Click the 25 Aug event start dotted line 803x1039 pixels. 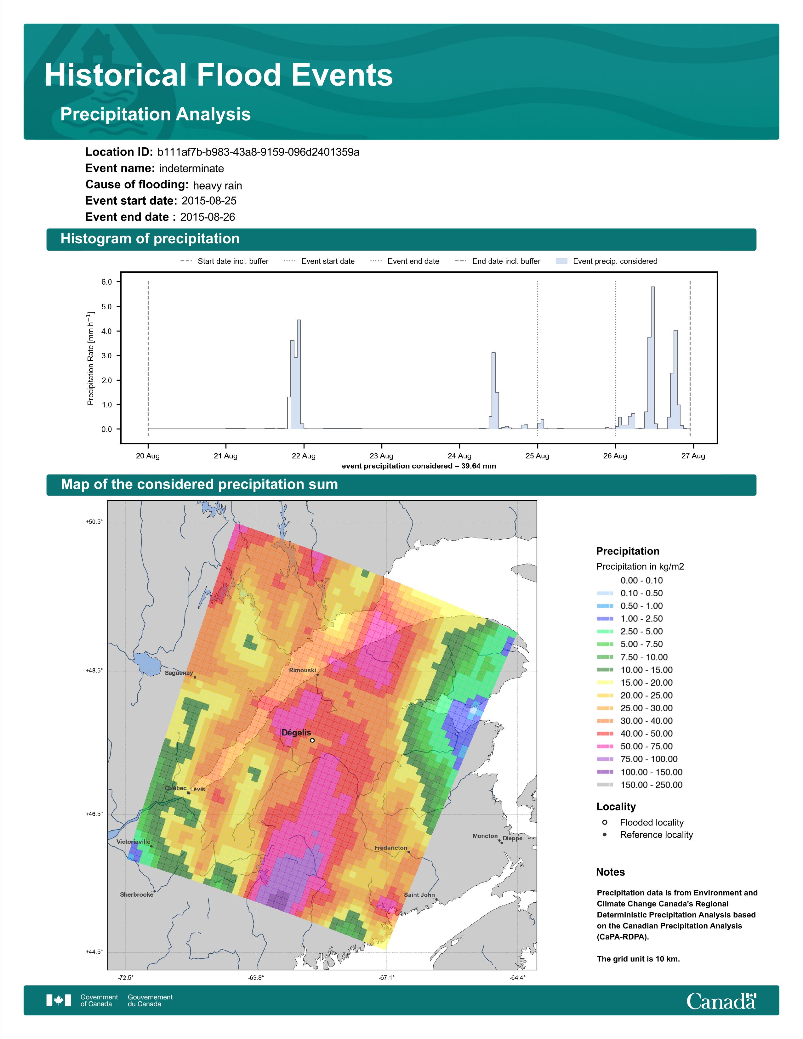click(538, 357)
